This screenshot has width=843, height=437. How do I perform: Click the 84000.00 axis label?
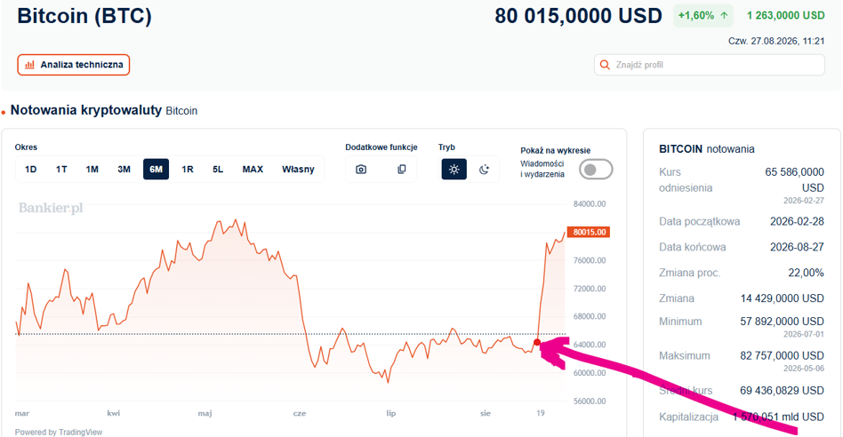[590, 204]
